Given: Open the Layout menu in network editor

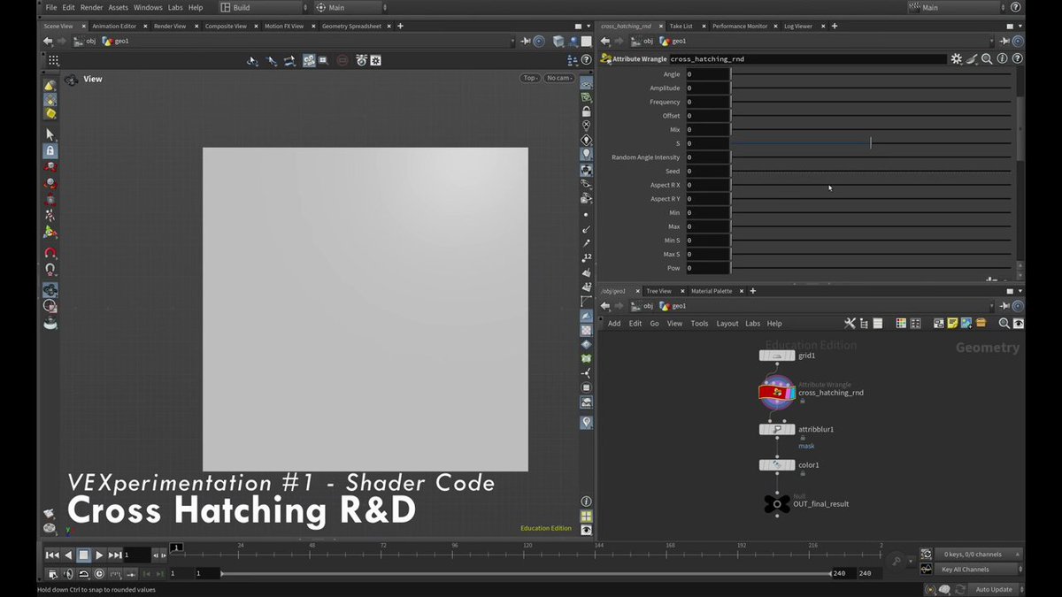Looking at the screenshot, I should coord(727,324).
